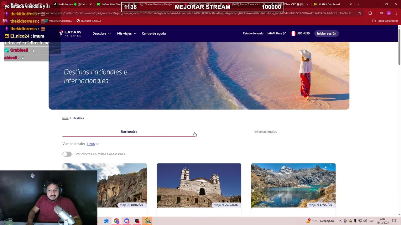Open the LATAM Pass link
The width and height of the screenshot is (401, 225).
[276, 33]
